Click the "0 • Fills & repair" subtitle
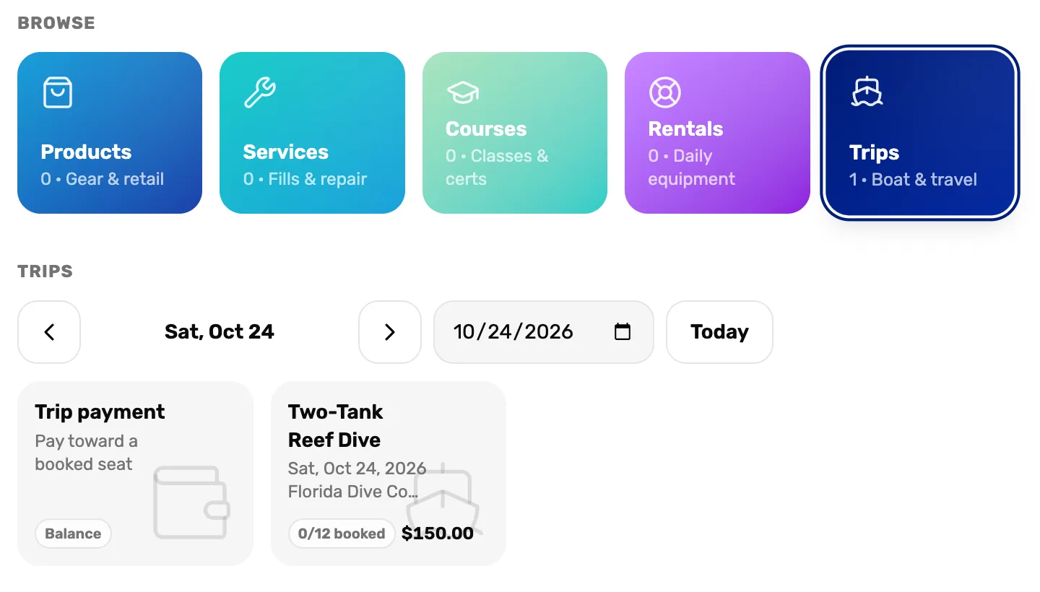Screen dimensions: 1040x592 305,179
